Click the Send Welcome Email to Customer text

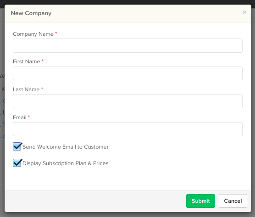coord(66,147)
